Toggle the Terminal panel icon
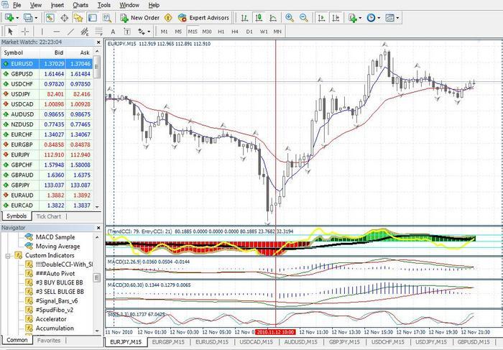Viewport: 503px width, 350px height. coord(93,18)
